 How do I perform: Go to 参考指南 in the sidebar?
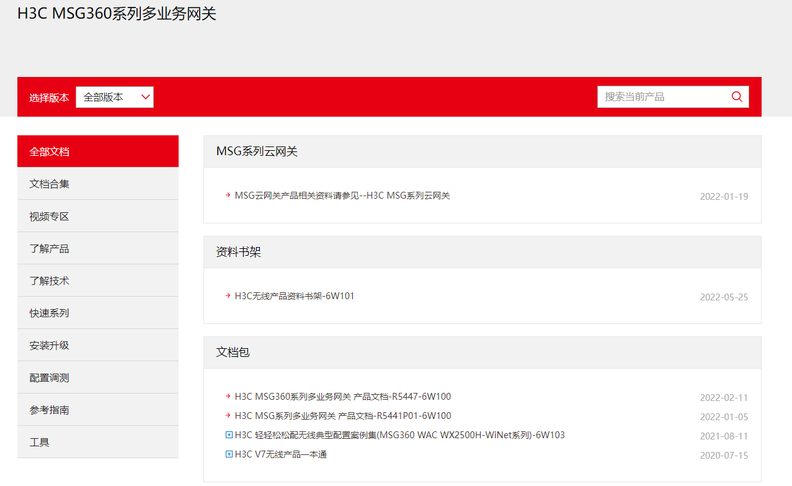98,410
